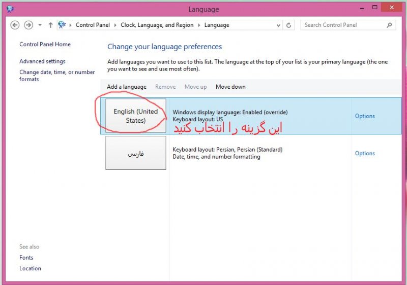Image resolution: width=407 pixels, height=285 pixels.
Task: Click the search magnifier icon
Action: coord(389,25)
